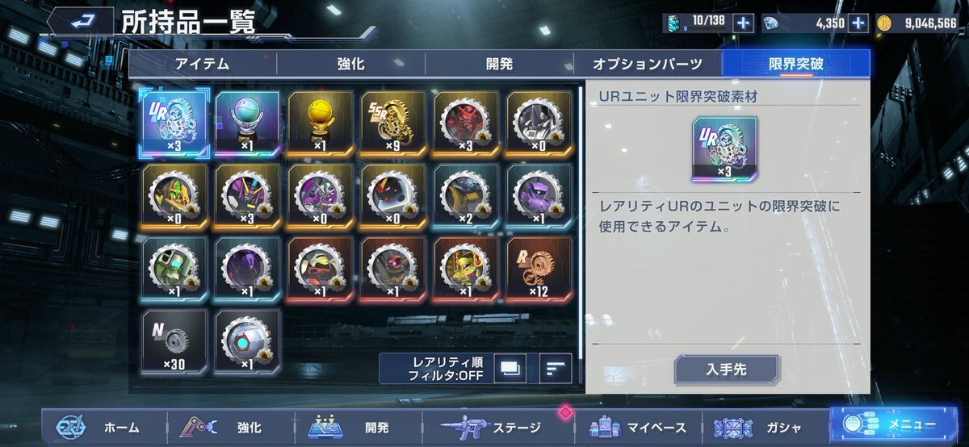Open the メニュー button in bottom bar
Image resolution: width=969 pixels, height=447 pixels.
coord(896,425)
